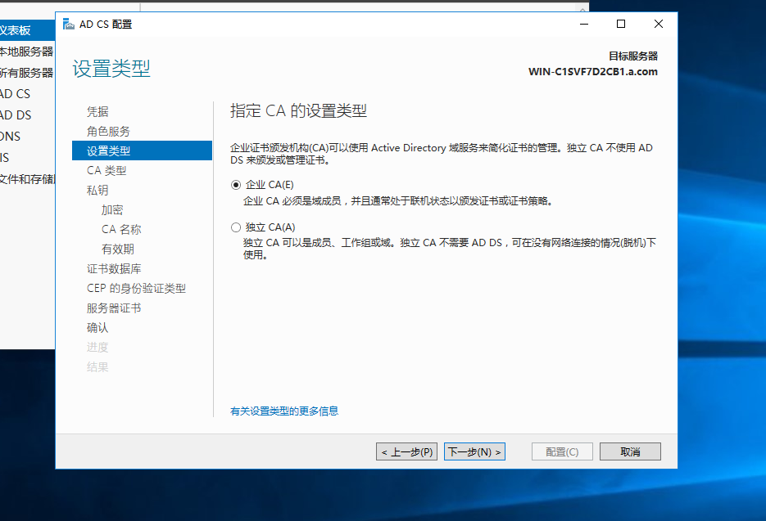Image resolution: width=766 pixels, height=521 pixels.
Task: Click the greyed-out 进度 step
Action: pos(97,348)
